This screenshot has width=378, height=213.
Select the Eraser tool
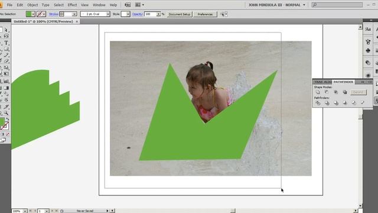(x=6, y=62)
